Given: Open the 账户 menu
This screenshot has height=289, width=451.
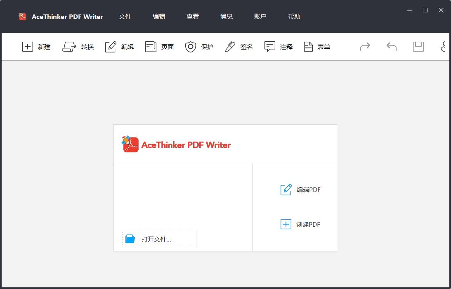Looking at the screenshot, I should (x=260, y=17).
